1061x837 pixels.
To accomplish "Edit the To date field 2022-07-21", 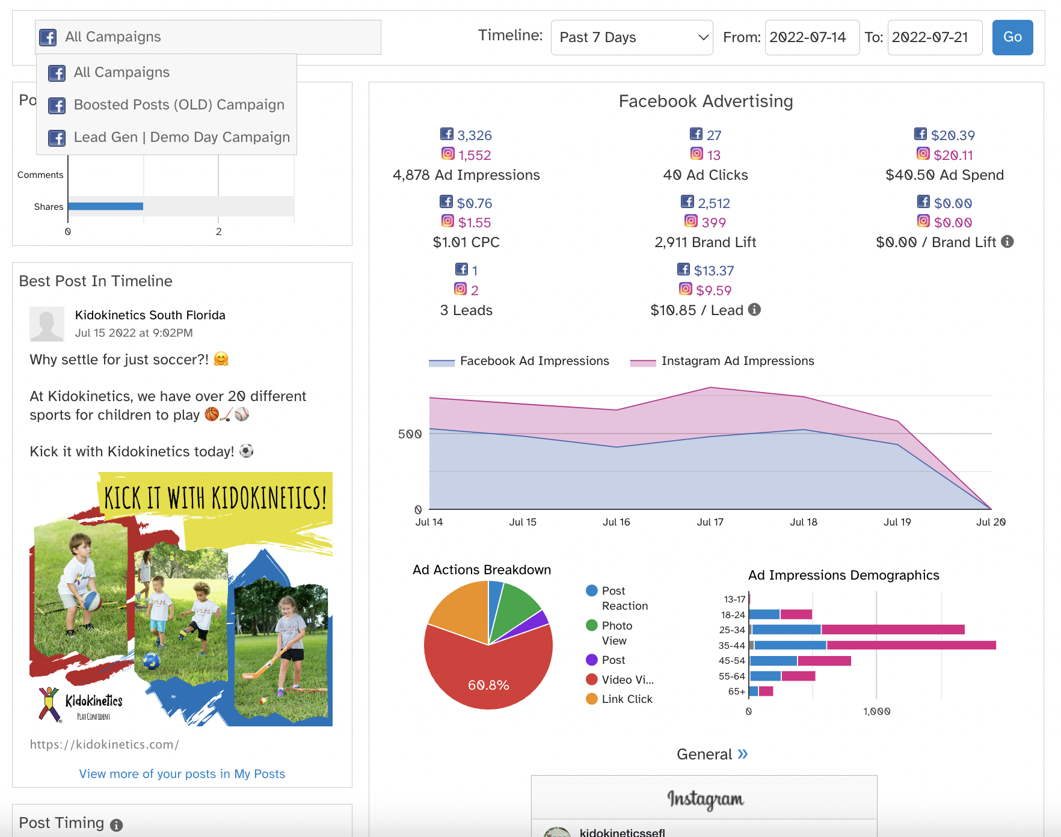I will [935, 37].
